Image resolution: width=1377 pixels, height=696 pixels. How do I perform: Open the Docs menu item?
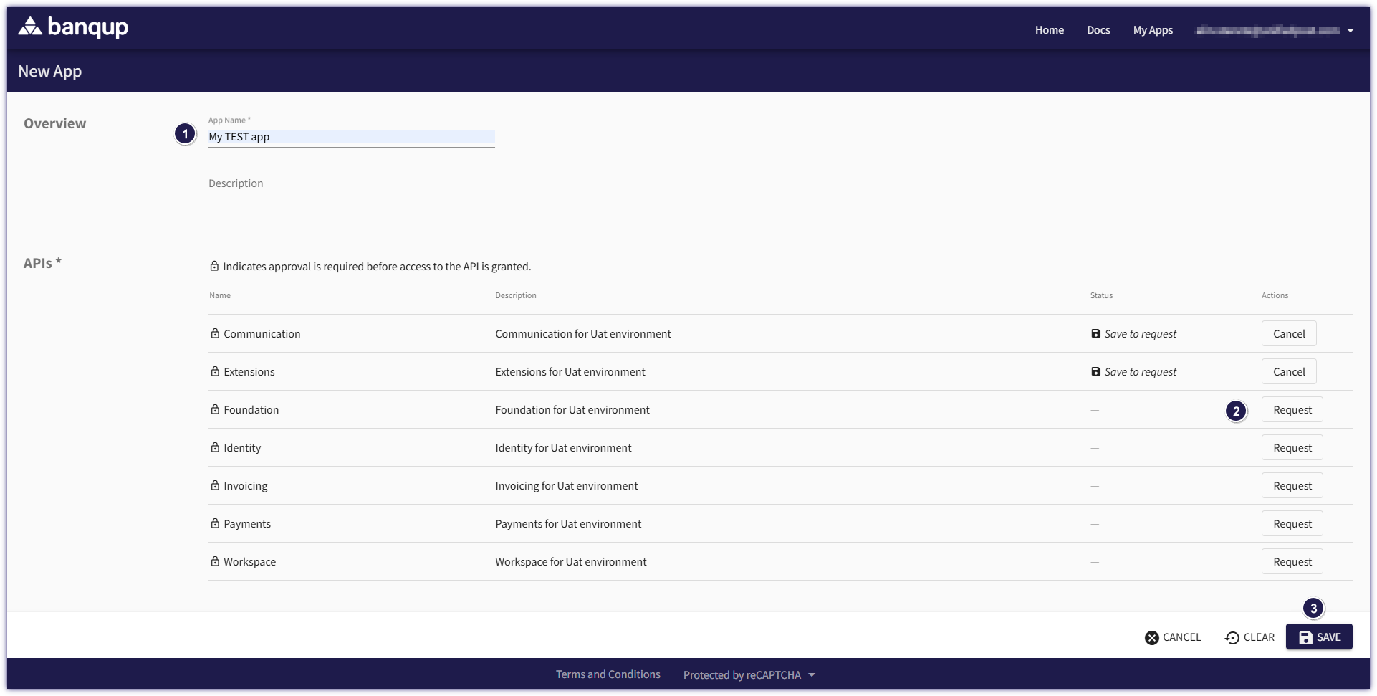[x=1098, y=30]
